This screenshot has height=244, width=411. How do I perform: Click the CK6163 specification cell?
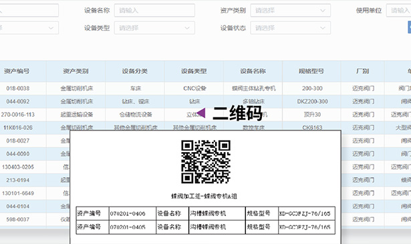pyautogui.click(x=312, y=127)
